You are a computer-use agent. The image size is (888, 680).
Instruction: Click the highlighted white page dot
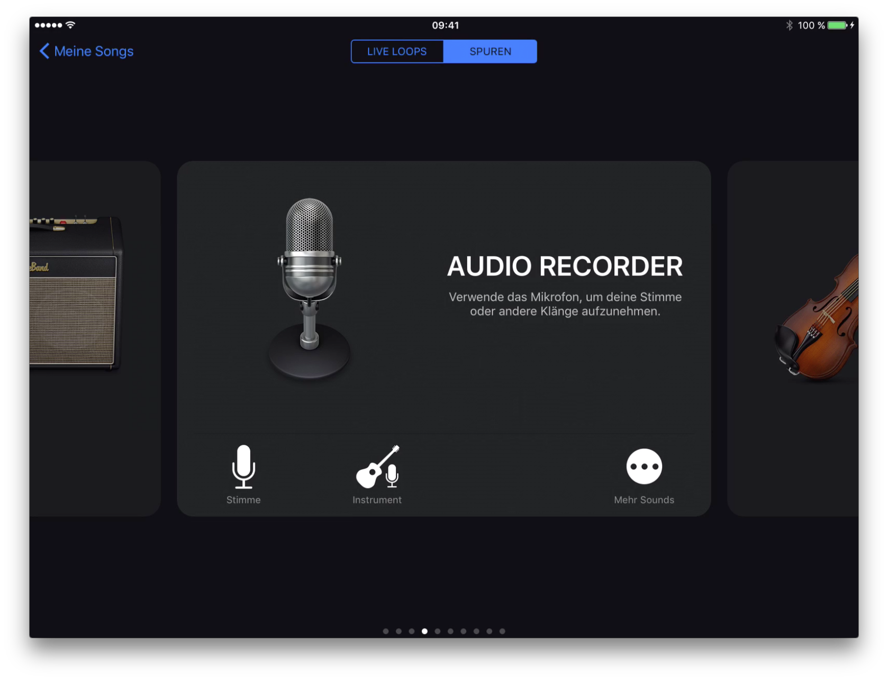click(424, 631)
